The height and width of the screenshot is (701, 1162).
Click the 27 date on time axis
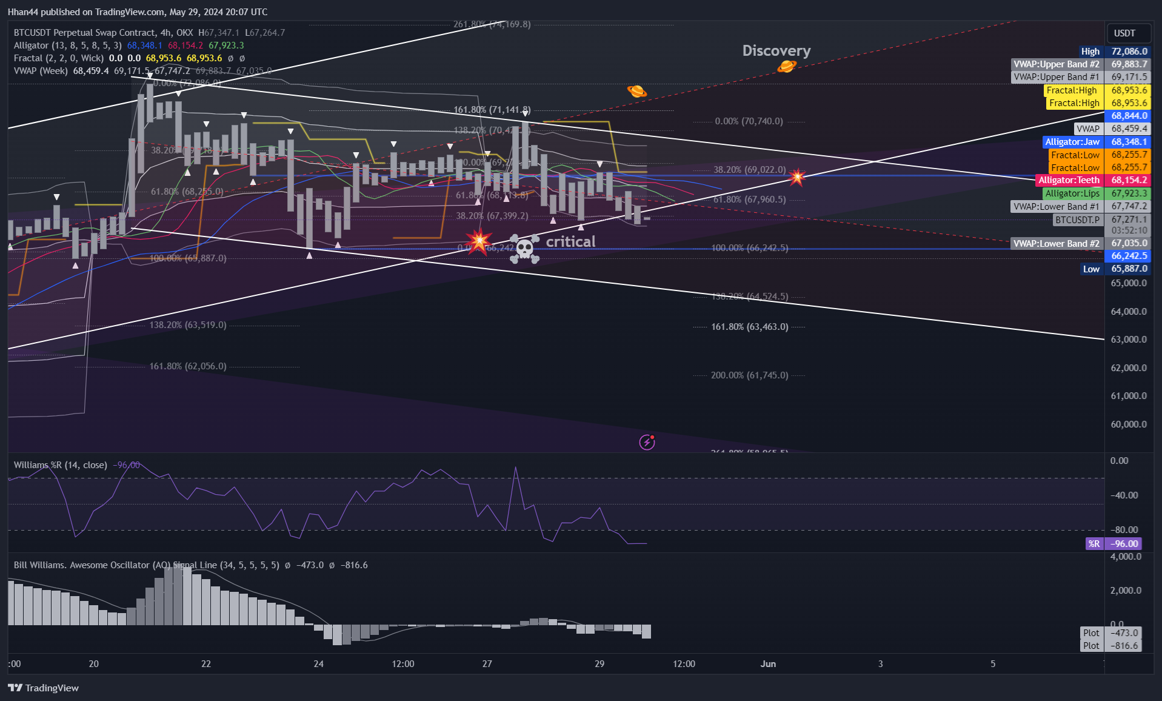[x=487, y=664]
